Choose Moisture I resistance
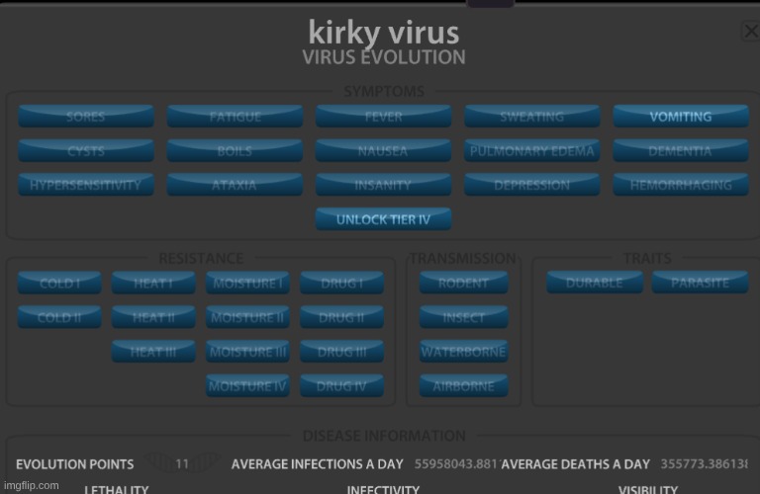Screen dimensions: 760x494 pyautogui.click(x=247, y=283)
